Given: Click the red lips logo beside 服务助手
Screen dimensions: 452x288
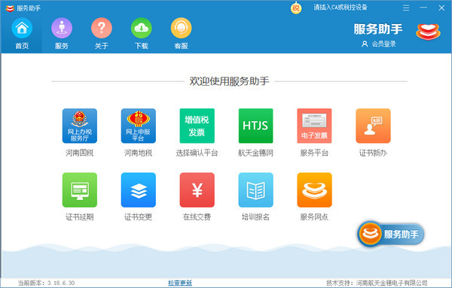Looking at the screenshot, I should click(428, 32).
